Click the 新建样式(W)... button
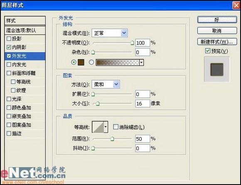 217,41
